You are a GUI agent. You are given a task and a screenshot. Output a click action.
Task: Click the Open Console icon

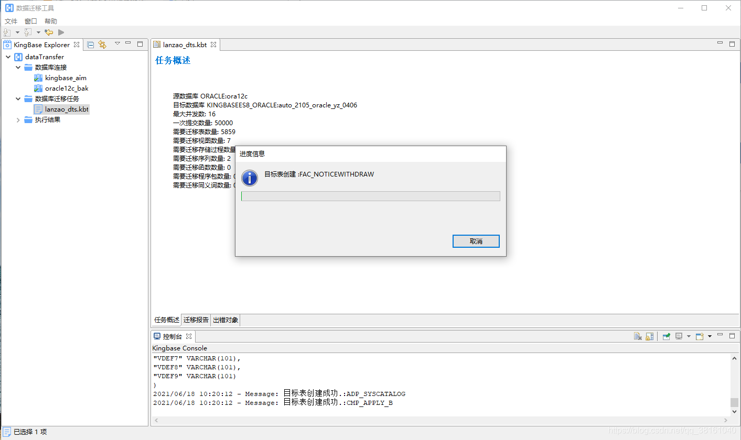coord(700,336)
